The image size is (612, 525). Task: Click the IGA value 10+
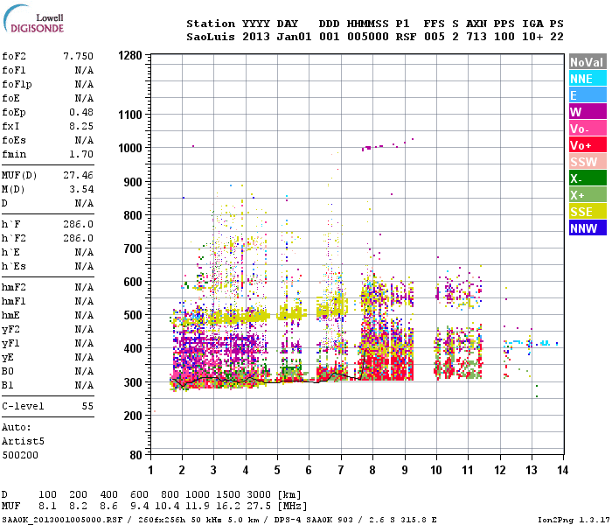pos(532,37)
